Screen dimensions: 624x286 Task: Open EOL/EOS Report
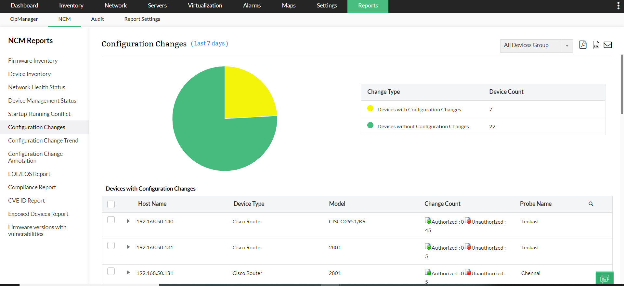point(29,174)
